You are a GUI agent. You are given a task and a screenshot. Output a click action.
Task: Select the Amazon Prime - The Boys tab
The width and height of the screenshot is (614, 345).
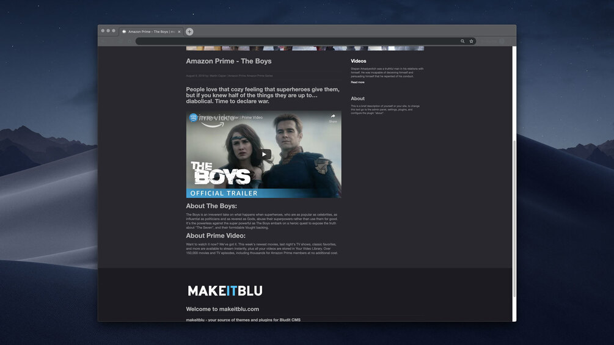[151, 32]
